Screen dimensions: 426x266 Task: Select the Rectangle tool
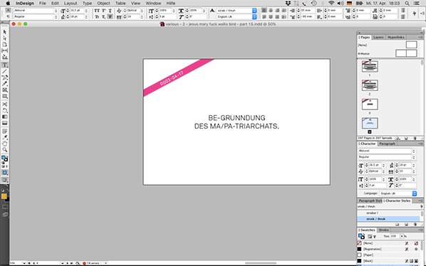coord(4,96)
